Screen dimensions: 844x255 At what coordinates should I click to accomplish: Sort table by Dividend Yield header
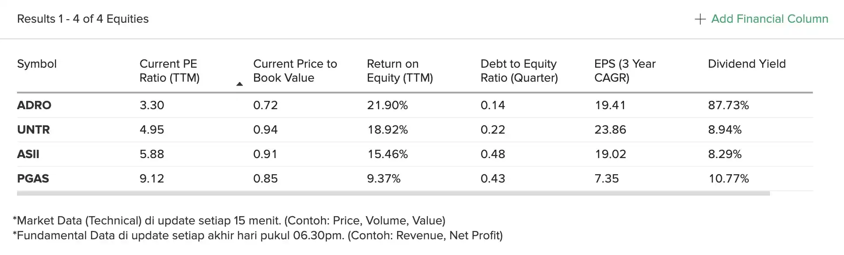[746, 64]
